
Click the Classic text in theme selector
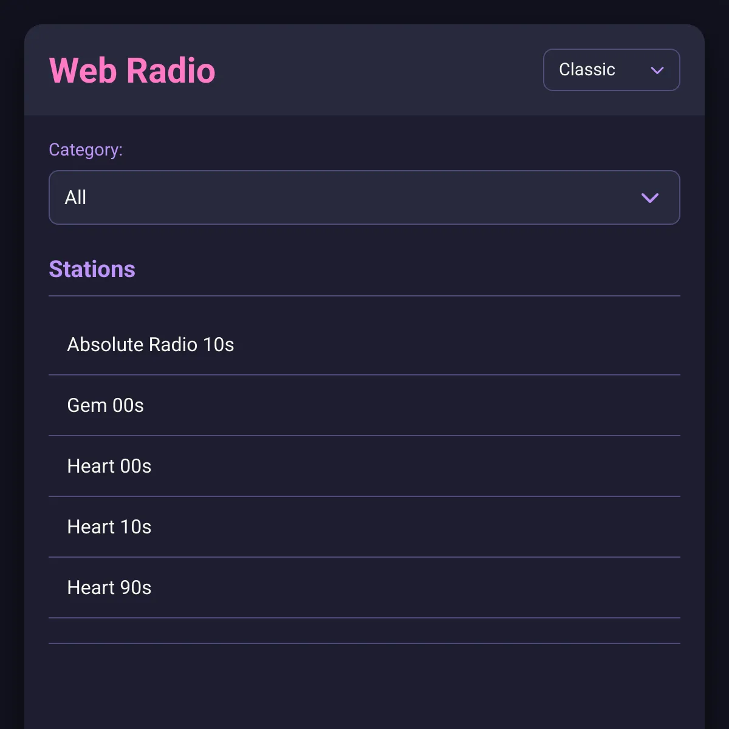[x=587, y=70]
